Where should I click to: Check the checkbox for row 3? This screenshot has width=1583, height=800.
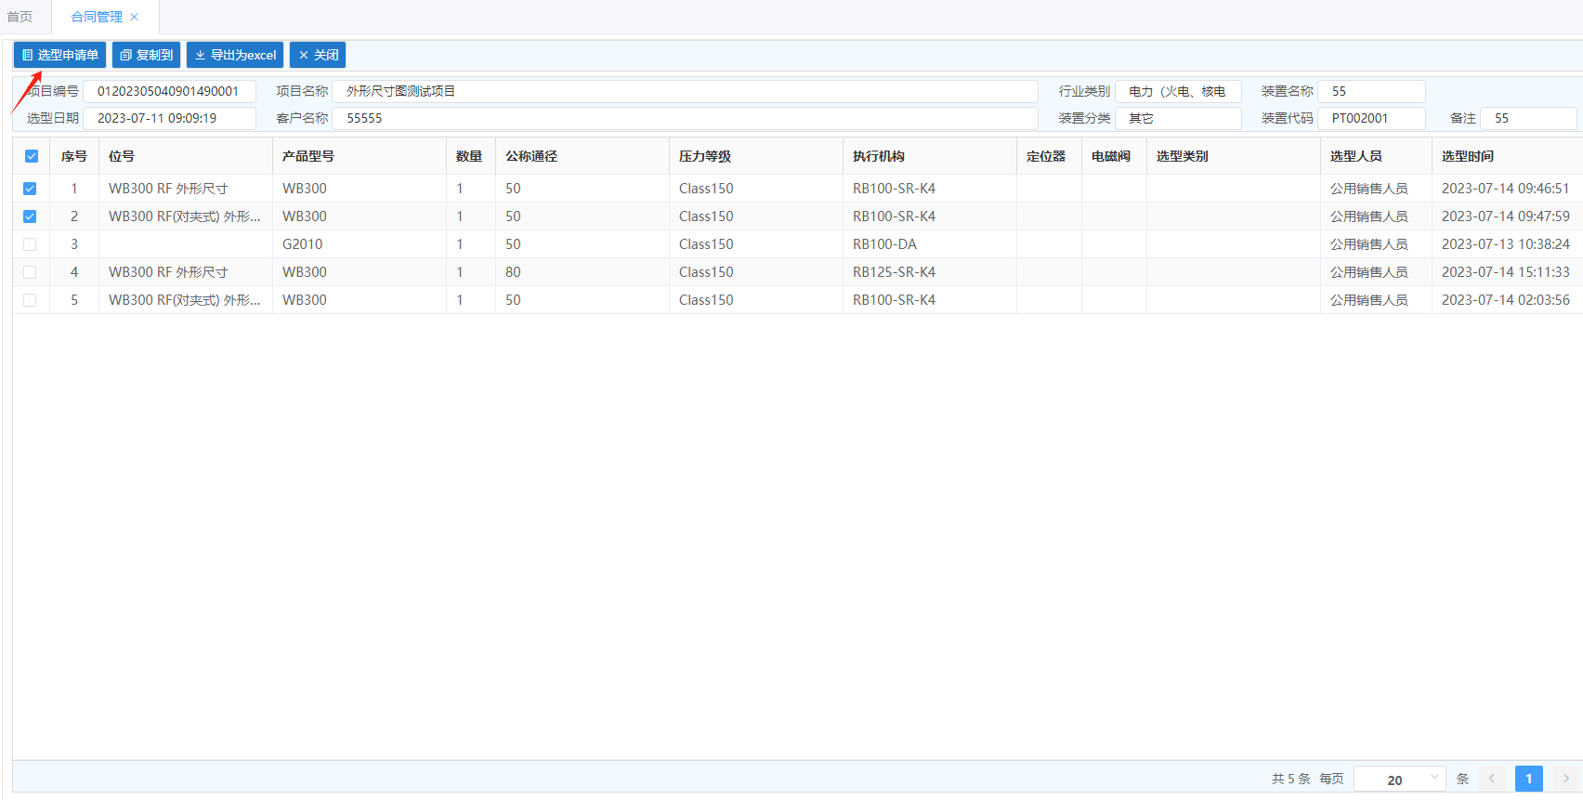pos(30,244)
